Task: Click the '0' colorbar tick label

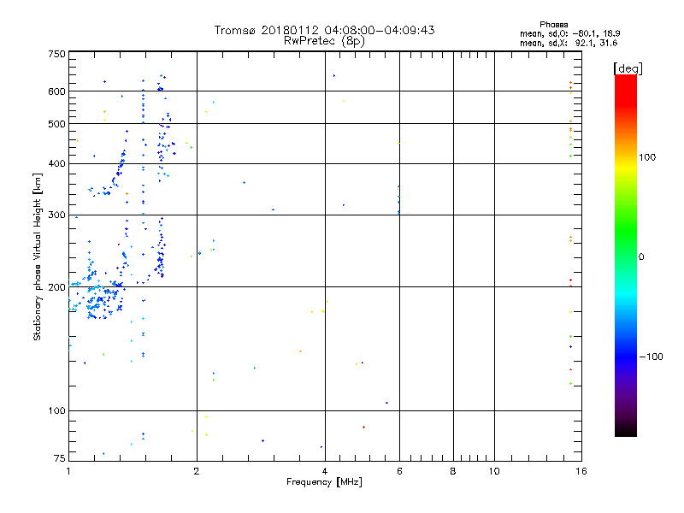Action: click(x=641, y=257)
